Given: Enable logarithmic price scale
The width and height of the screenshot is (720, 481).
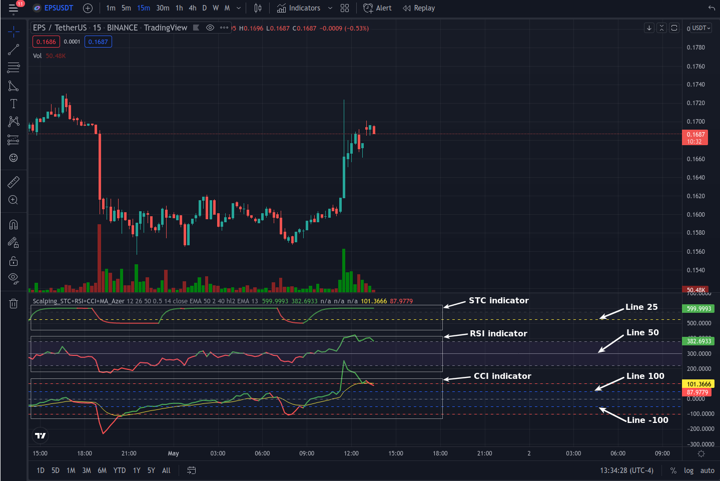Looking at the screenshot, I should [688, 470].
